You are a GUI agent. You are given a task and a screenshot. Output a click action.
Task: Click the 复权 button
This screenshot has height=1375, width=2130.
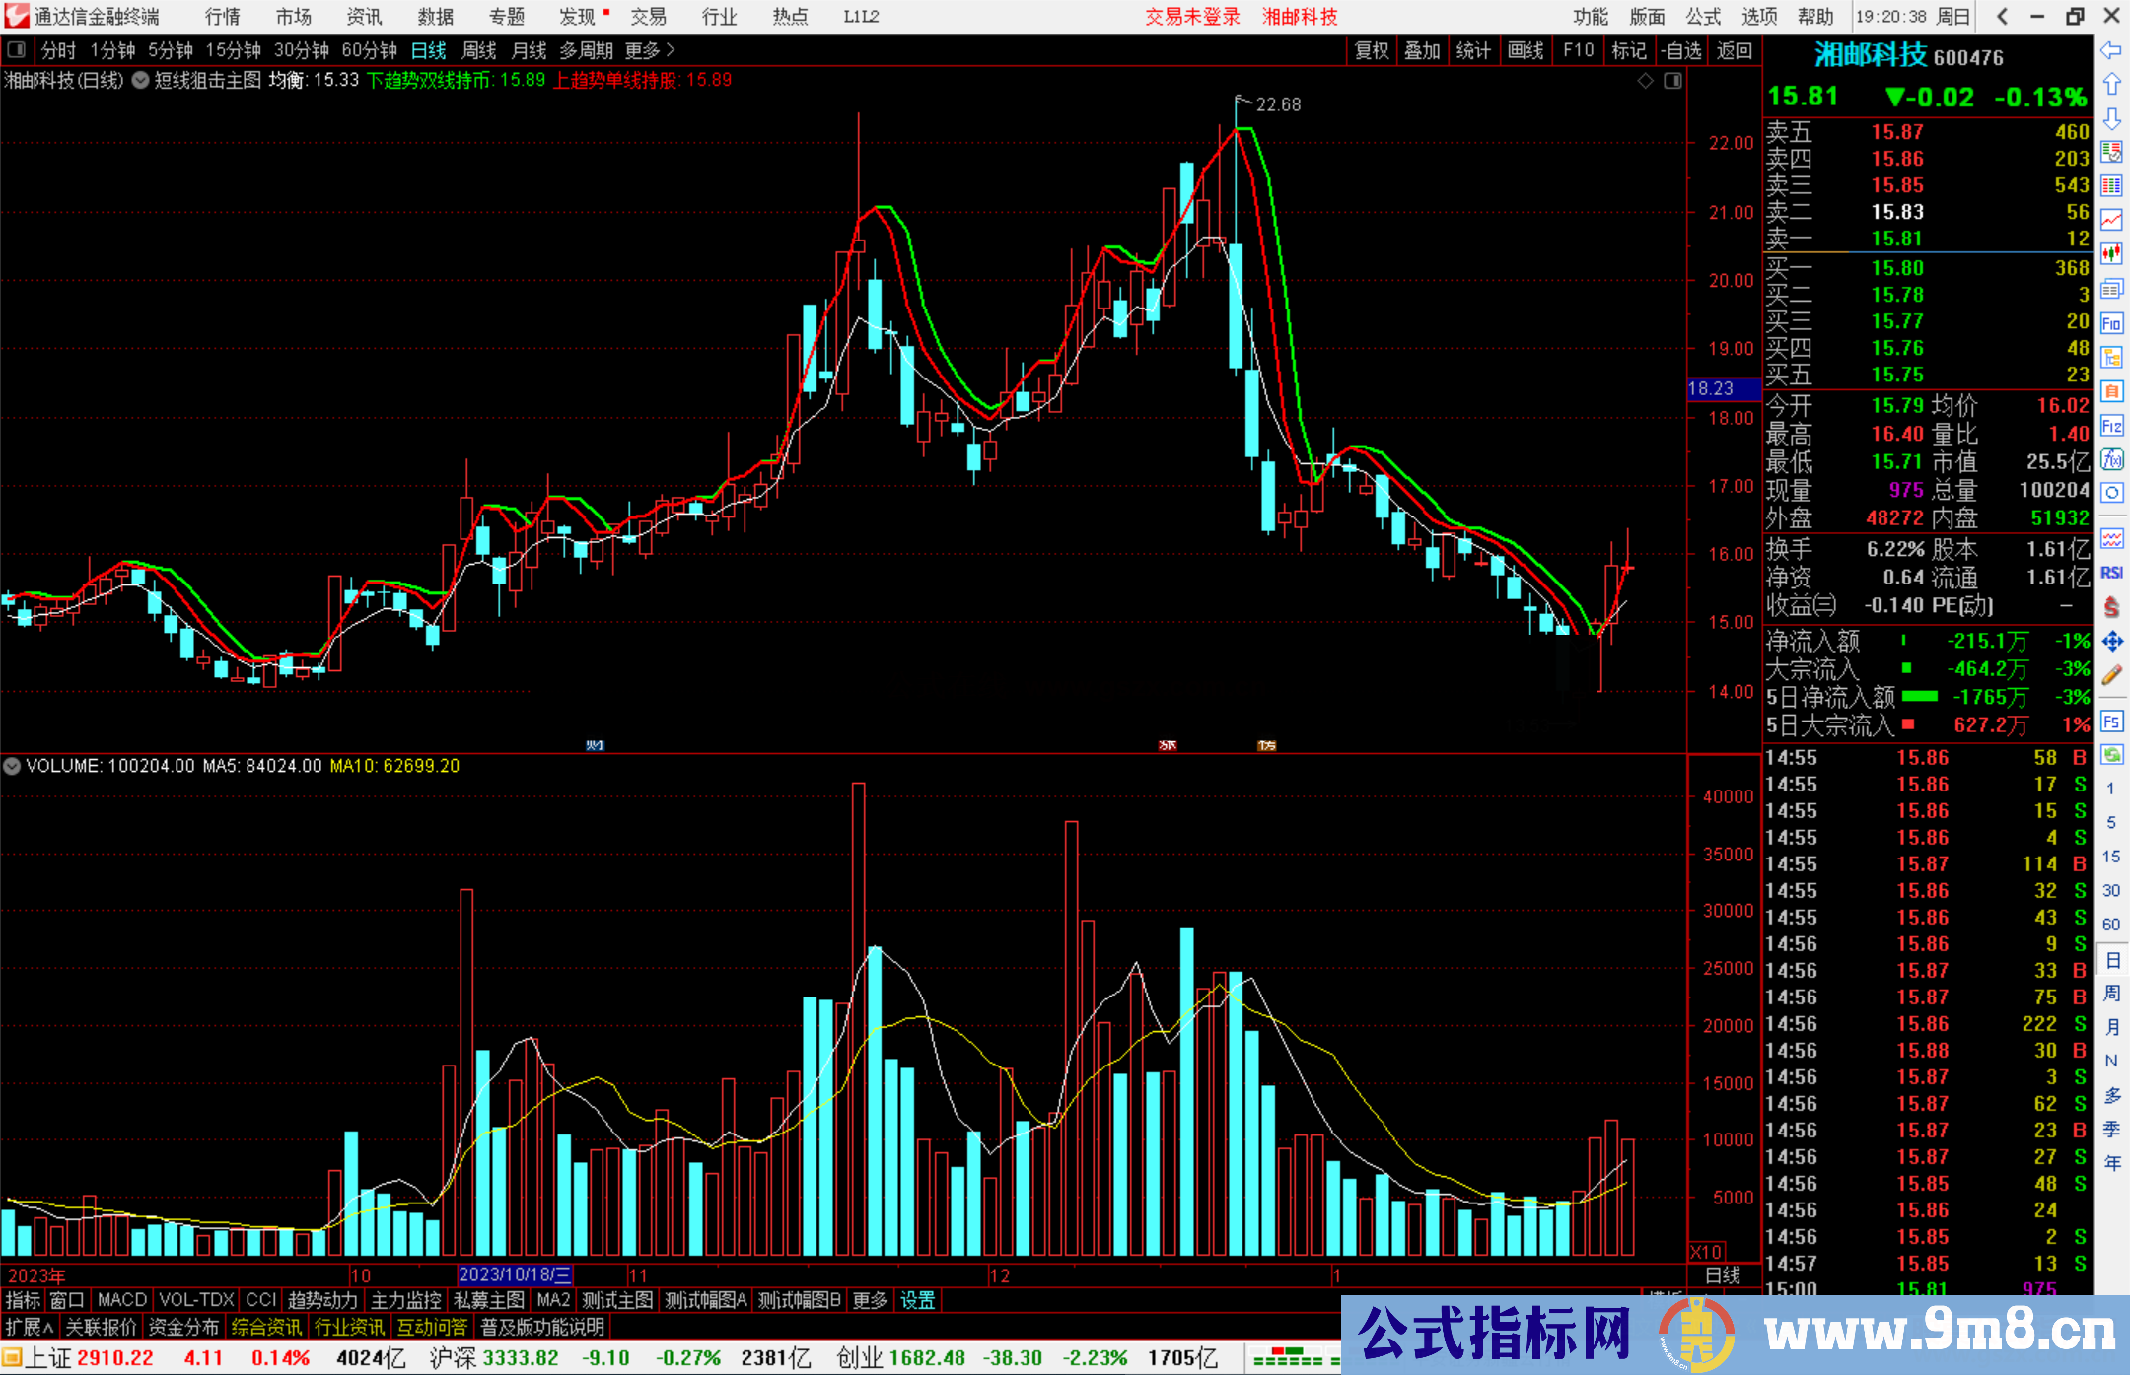[1372, 50]
